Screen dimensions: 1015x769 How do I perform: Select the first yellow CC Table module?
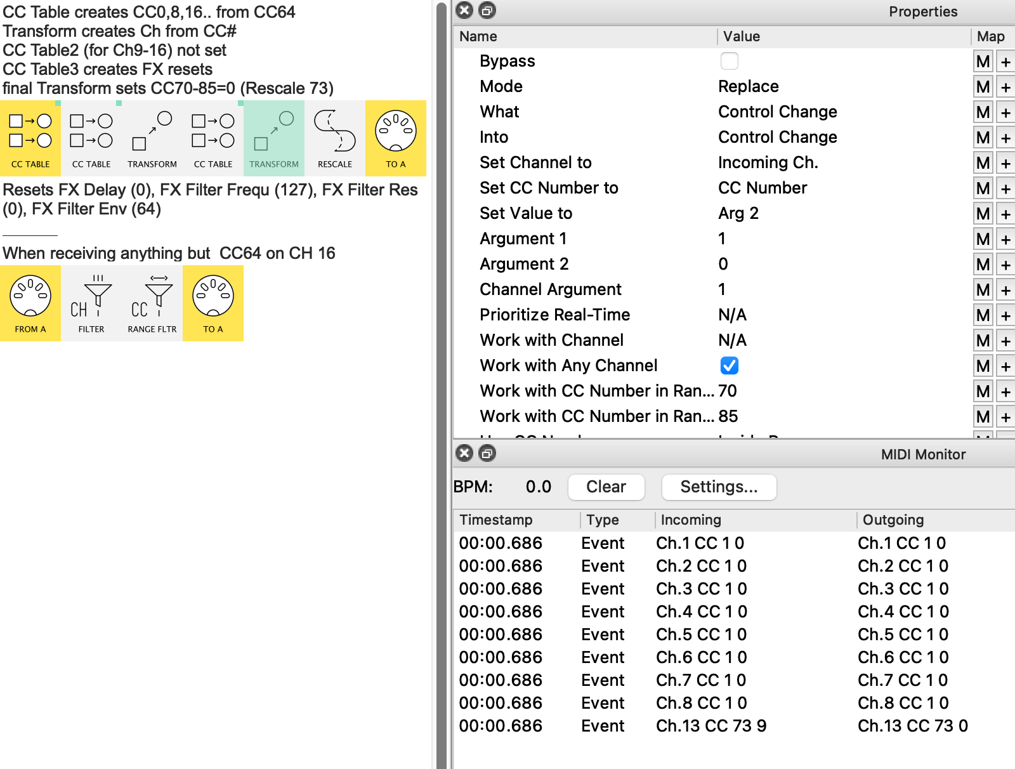(x=30, y=138)
